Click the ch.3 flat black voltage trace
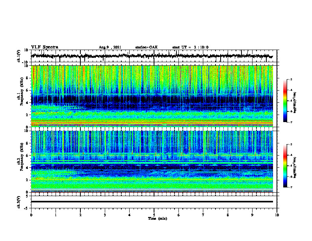 pos(152,202)
